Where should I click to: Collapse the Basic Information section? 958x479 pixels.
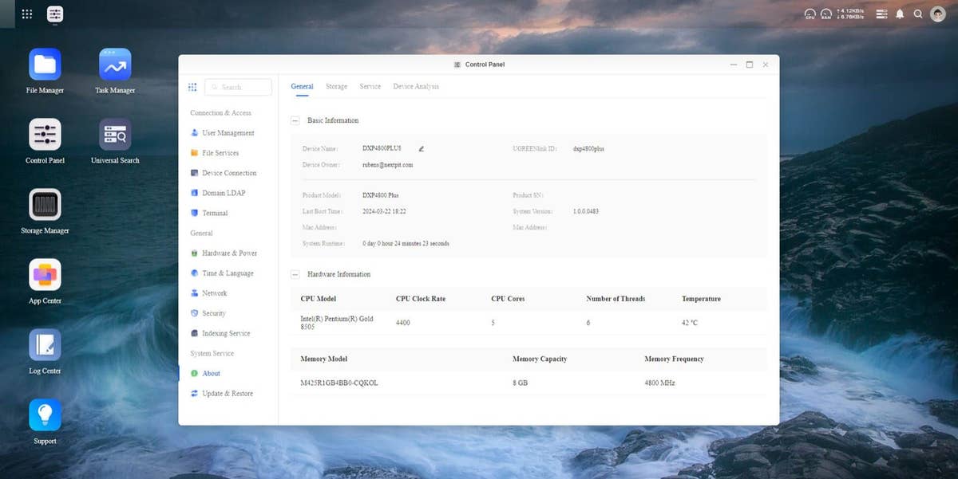click(x=295, y=121)
